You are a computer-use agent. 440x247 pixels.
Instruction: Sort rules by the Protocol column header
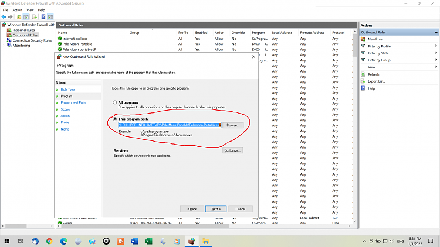coord(338,33)
